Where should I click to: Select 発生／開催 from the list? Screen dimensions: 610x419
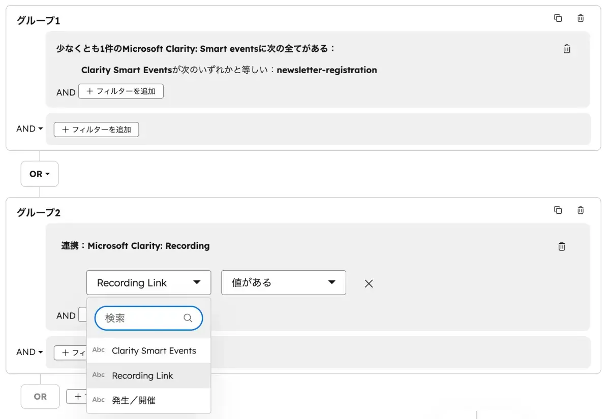(148, 400)
